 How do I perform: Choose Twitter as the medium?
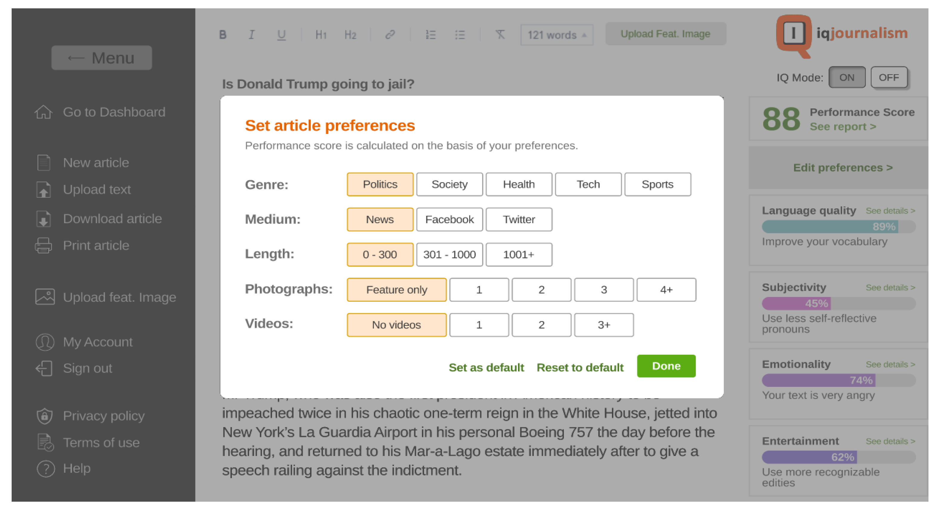coord(518,219)
